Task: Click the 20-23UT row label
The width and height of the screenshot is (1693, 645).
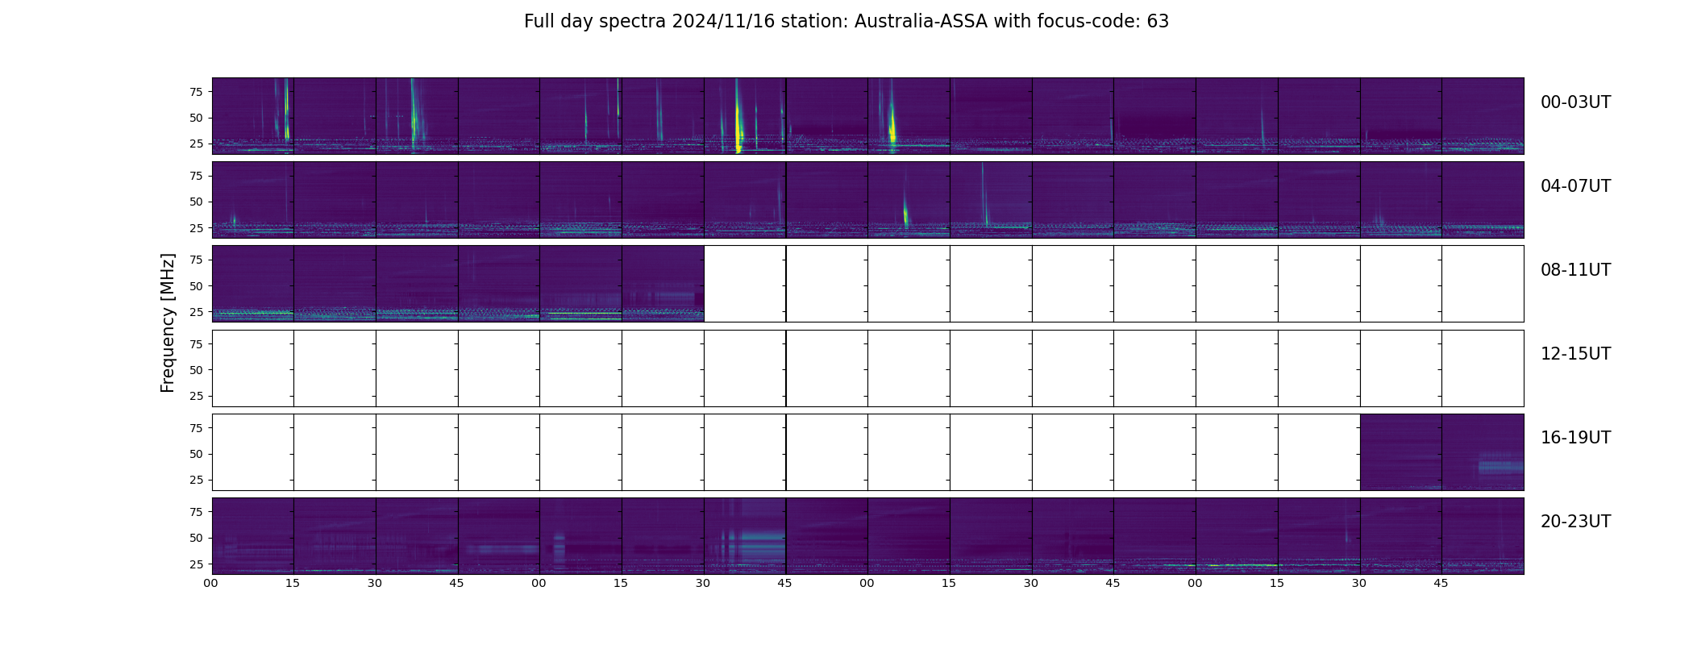Action: pos(1575,522)
